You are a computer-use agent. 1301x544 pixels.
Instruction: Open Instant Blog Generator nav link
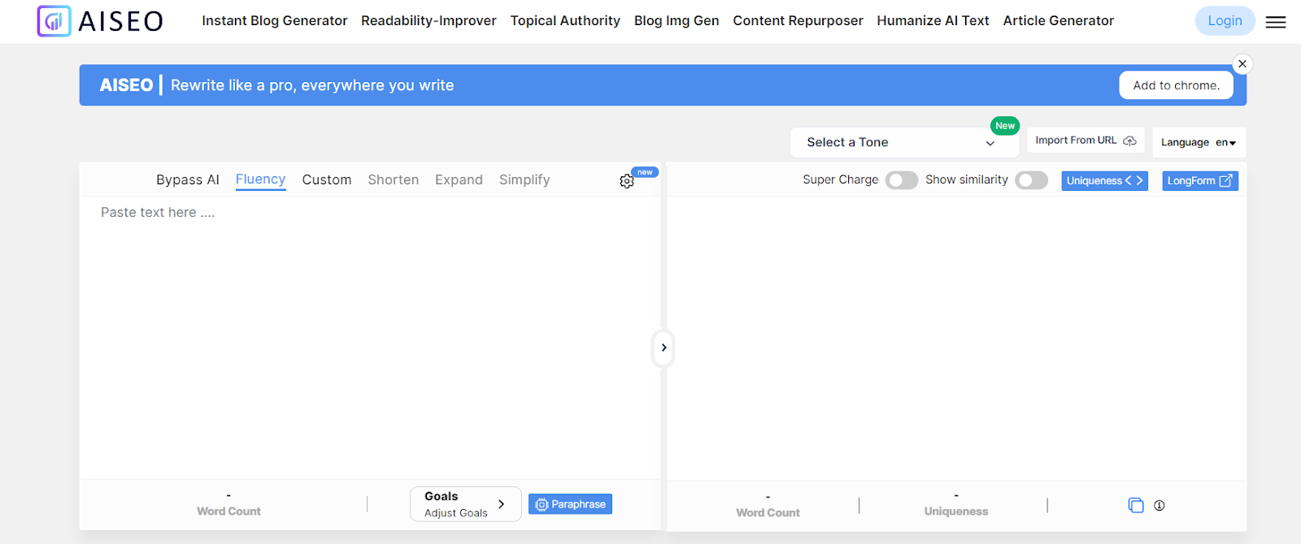[x=275, y=21]
